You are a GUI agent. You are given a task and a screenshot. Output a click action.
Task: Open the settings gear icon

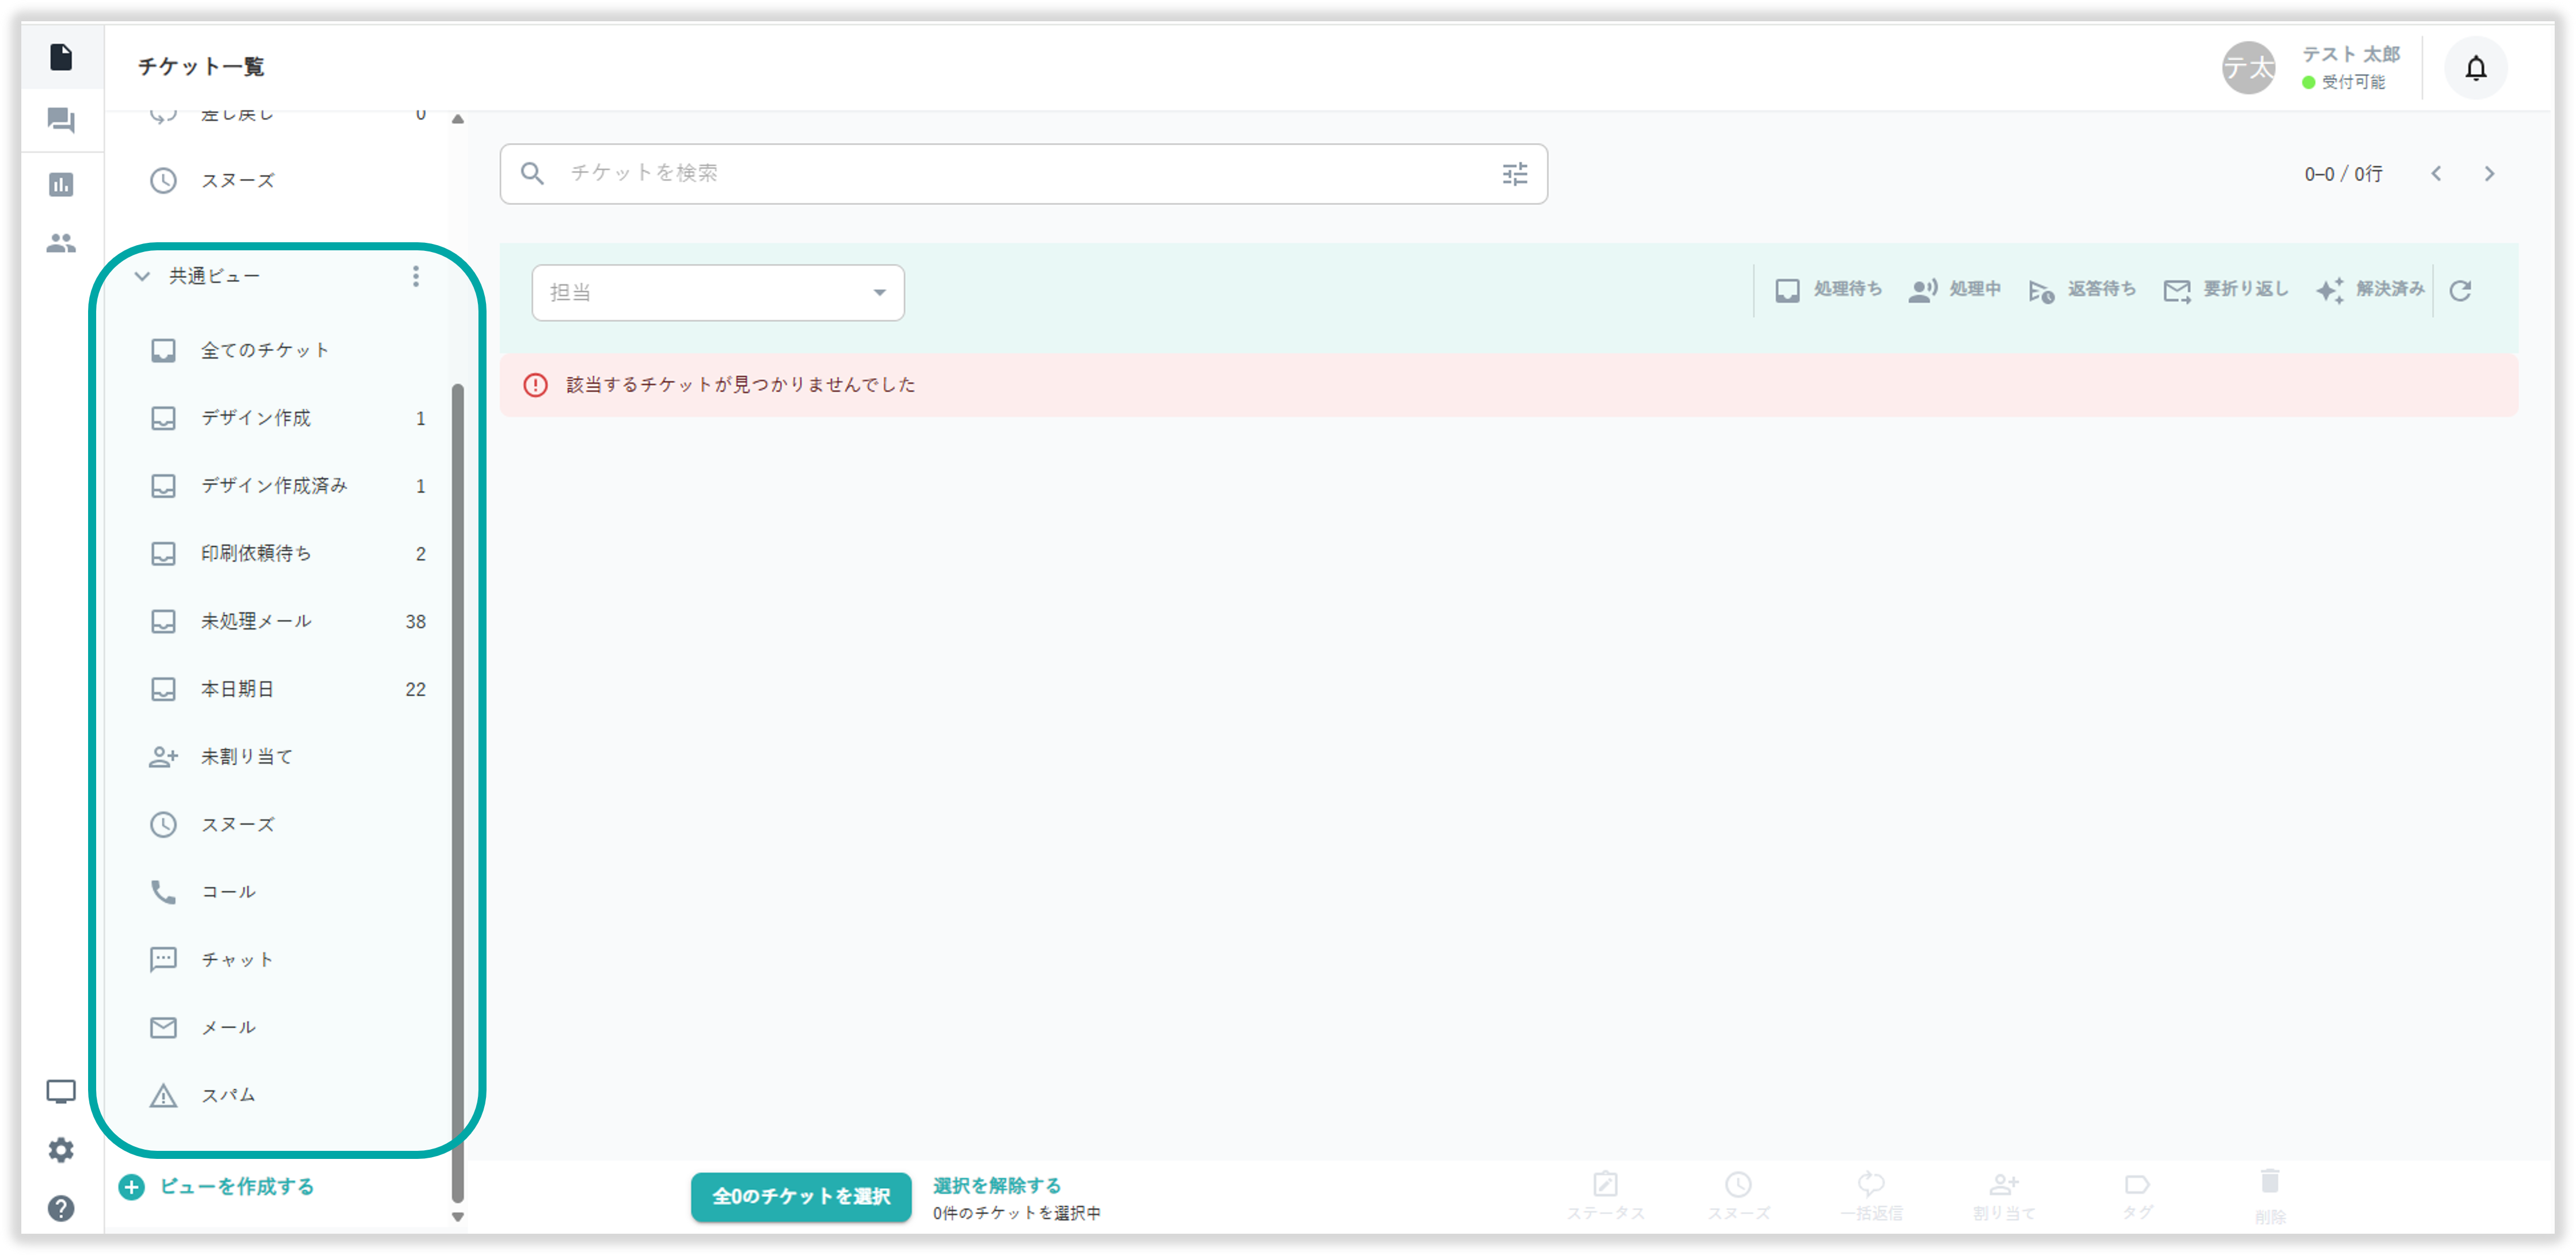pyautogui.click(x=61, y=1150)
